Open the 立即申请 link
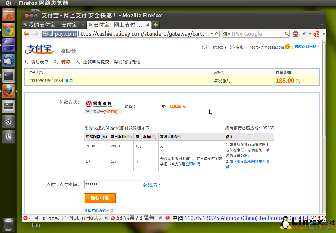The height and width of the screenshot is (233, 336). click(x=193, y=164)
